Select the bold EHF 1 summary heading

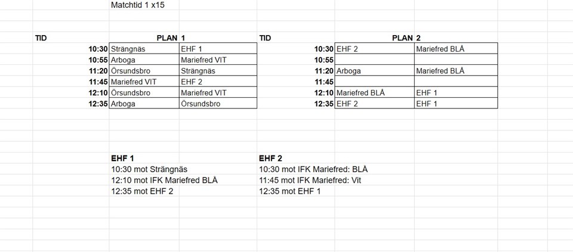[122, 158]
